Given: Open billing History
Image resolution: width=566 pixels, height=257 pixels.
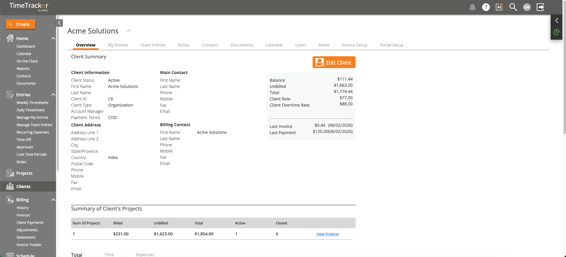Looking at the screenshot, I should (x=23, y=208).
